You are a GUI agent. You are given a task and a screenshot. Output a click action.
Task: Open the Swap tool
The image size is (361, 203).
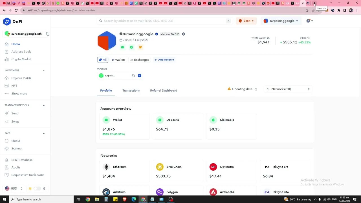(15, 122)
